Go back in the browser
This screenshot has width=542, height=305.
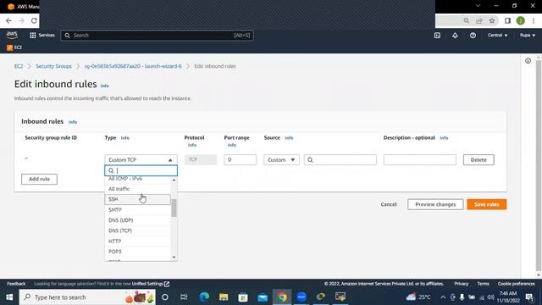[8, 20]
